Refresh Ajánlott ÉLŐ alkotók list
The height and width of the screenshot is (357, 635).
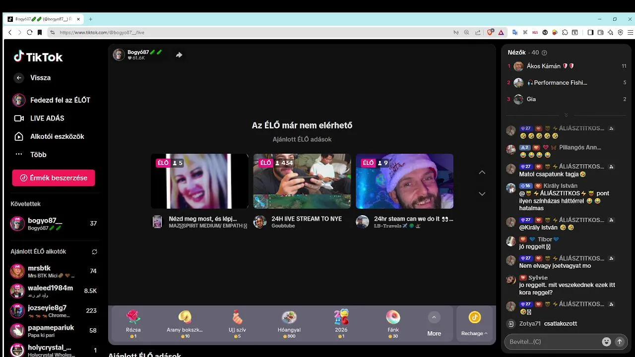pyautogui.click(x=94, y=252)
